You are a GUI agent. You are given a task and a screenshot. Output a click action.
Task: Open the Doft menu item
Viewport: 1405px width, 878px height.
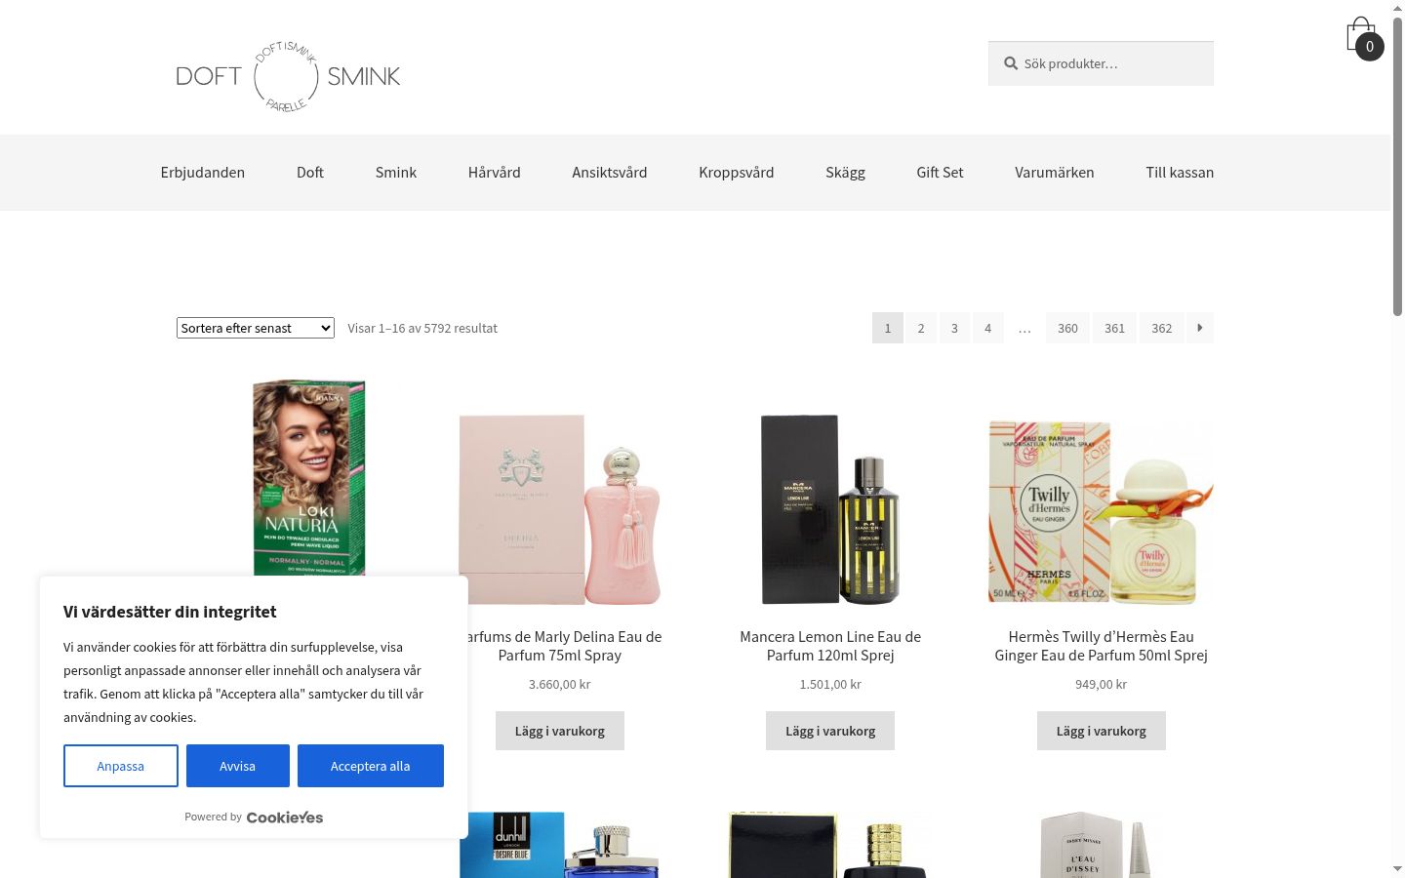(x=310, y=173)
